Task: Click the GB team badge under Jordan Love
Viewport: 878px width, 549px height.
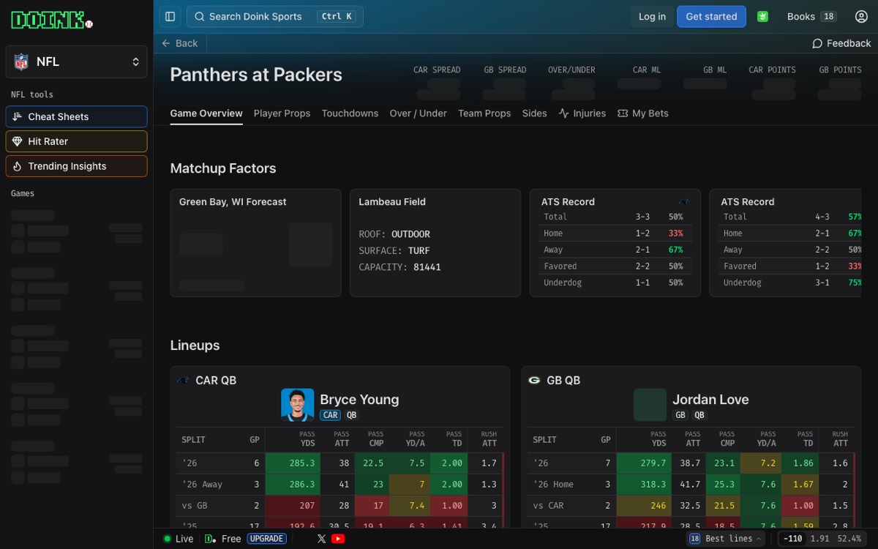Action: [680, 415]
